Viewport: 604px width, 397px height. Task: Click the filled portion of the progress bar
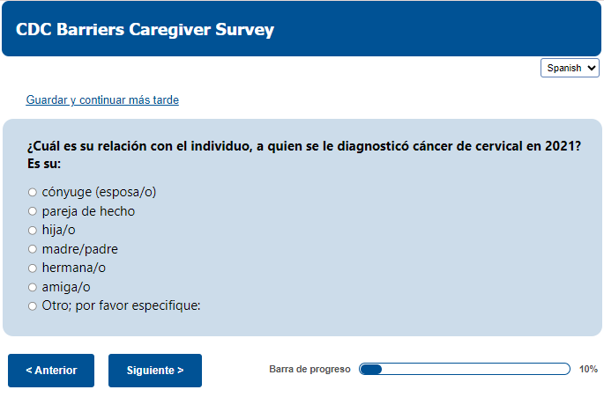tap(370, 369)
